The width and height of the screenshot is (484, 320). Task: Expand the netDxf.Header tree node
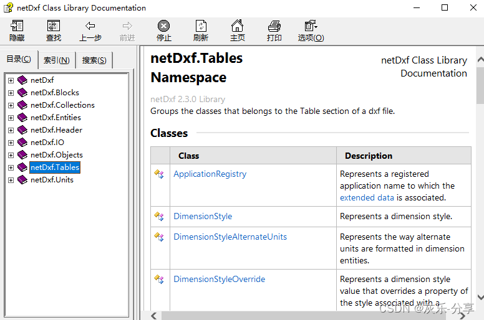(x=11, y=130)
